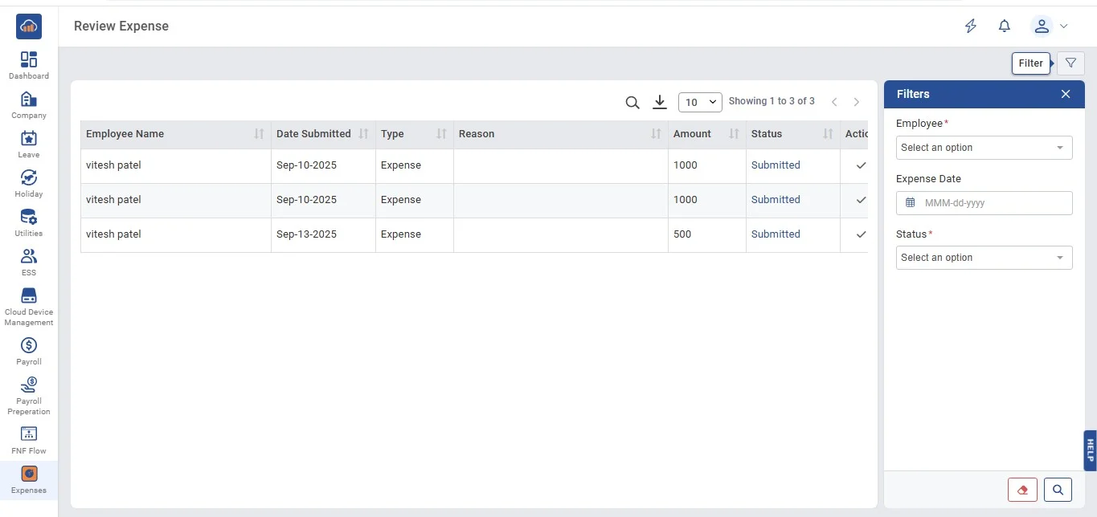Open Submitted status link for Sep-13-2025

[x=776, y=234]
